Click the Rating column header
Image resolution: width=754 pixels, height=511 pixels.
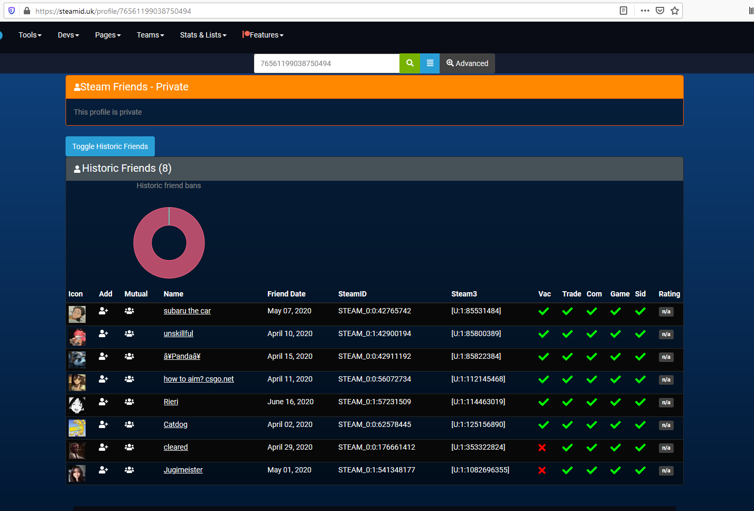click(x=669, y=294)
